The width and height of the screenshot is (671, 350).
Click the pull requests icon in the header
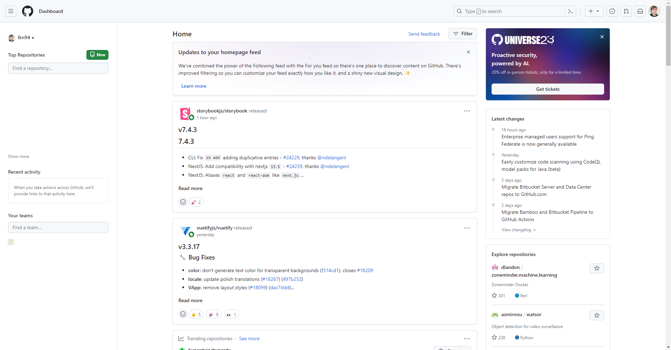(626, 11)
